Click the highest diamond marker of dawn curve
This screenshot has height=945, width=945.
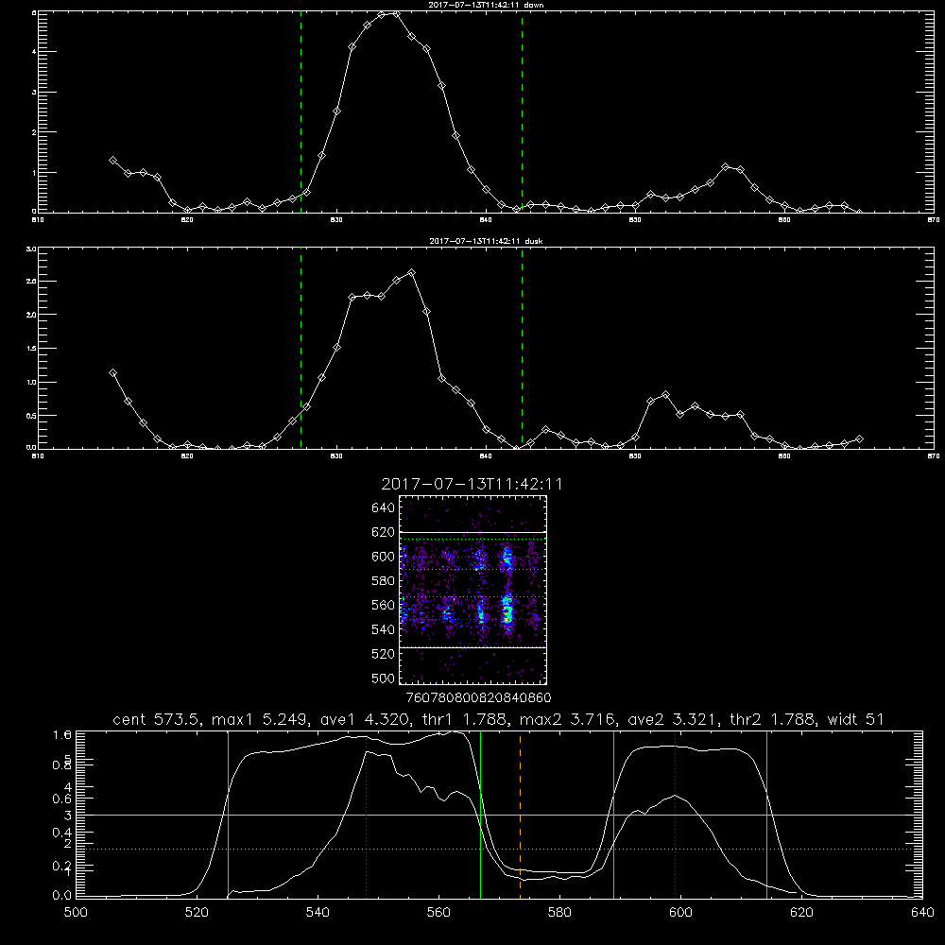(x=396, y=13)
